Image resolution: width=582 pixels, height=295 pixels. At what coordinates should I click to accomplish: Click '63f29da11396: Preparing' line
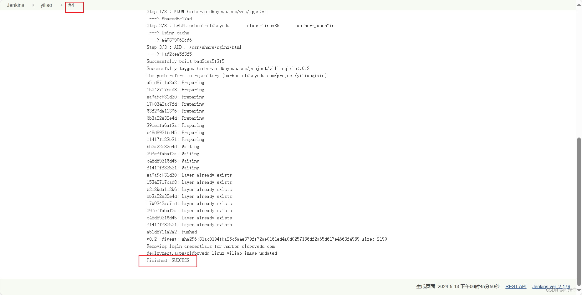(176, 111)
